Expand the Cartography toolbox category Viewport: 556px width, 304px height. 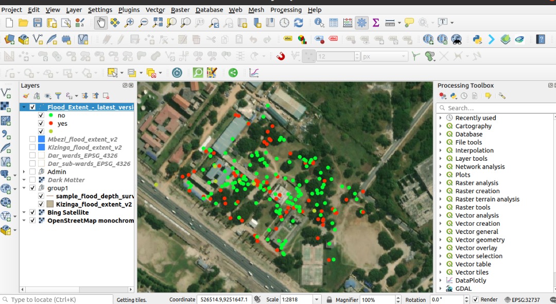tap(440, 126)
